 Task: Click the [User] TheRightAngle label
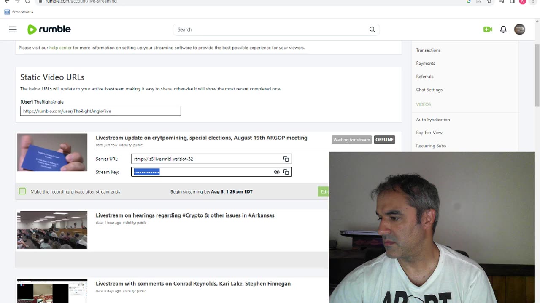[x=42, y=102]
